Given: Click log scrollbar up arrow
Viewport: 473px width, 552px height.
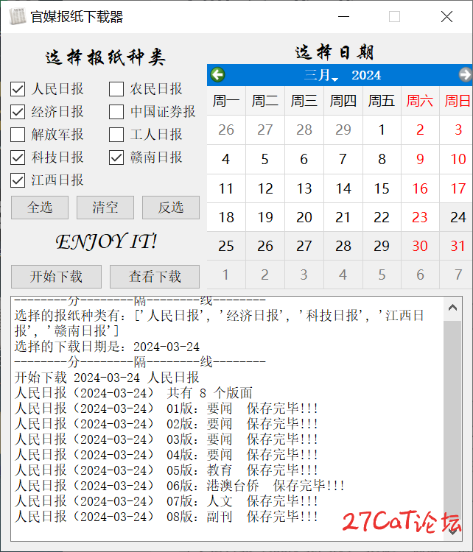Looking at the screenshot, I should [453, 308].
